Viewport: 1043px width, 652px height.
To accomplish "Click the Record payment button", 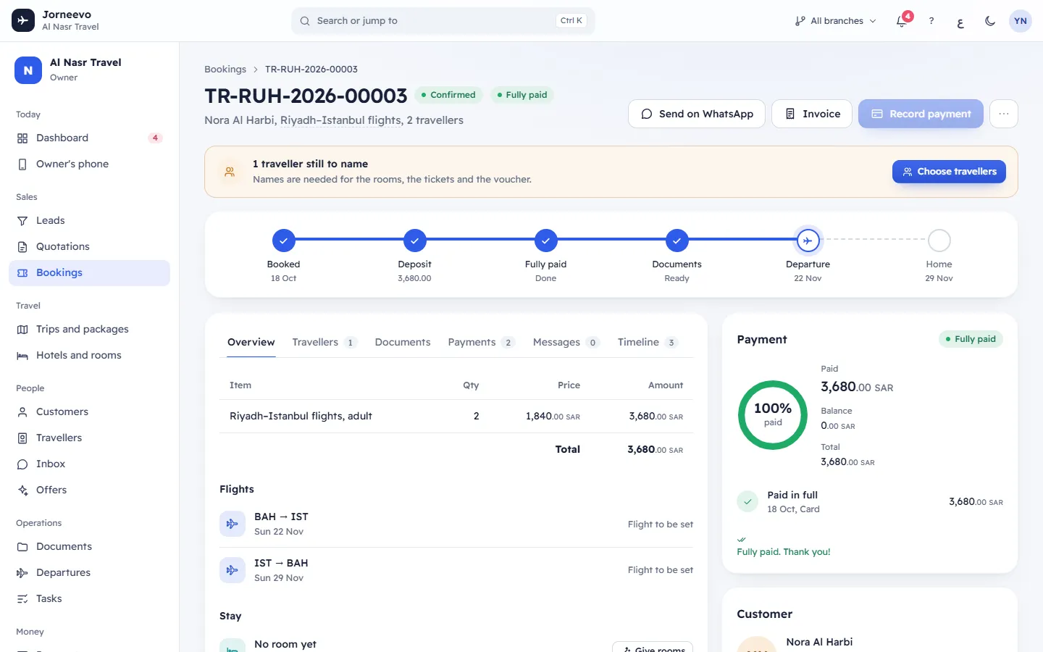I will pos(921,114).
